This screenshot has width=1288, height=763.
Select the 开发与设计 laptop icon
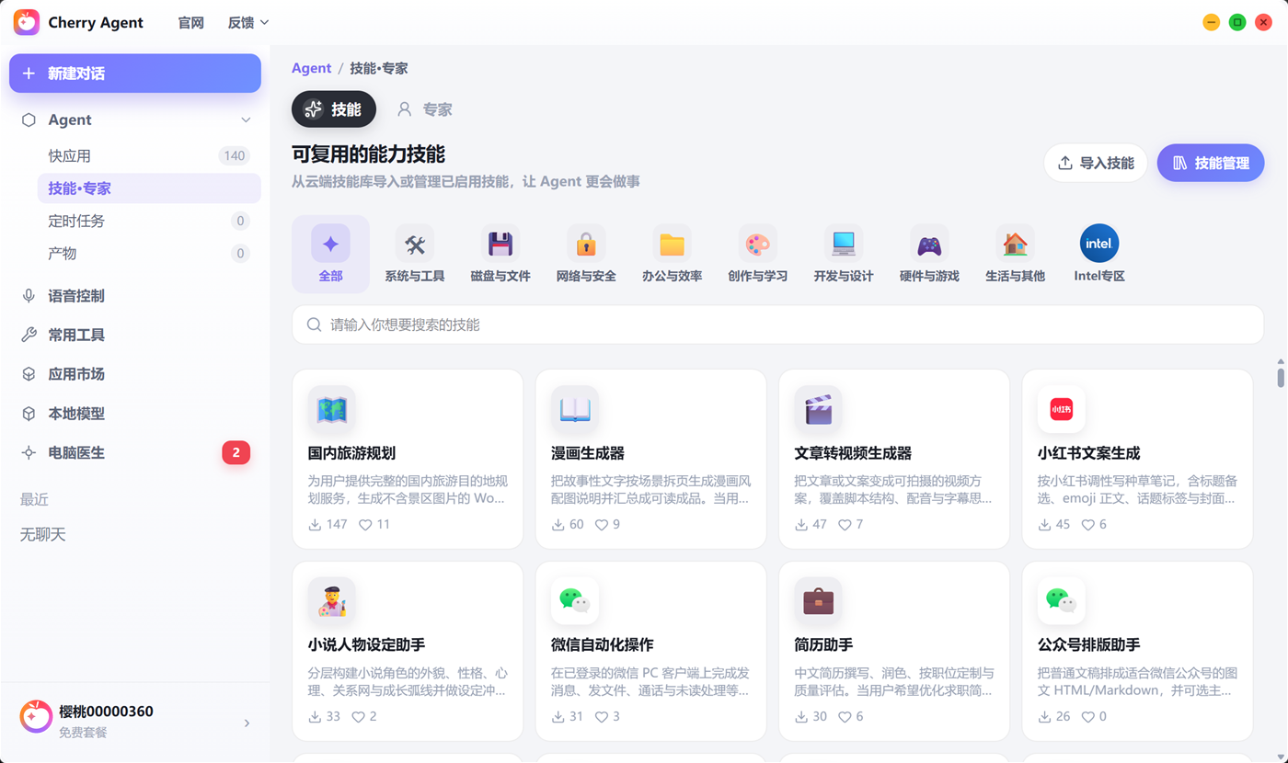point(844,244)
